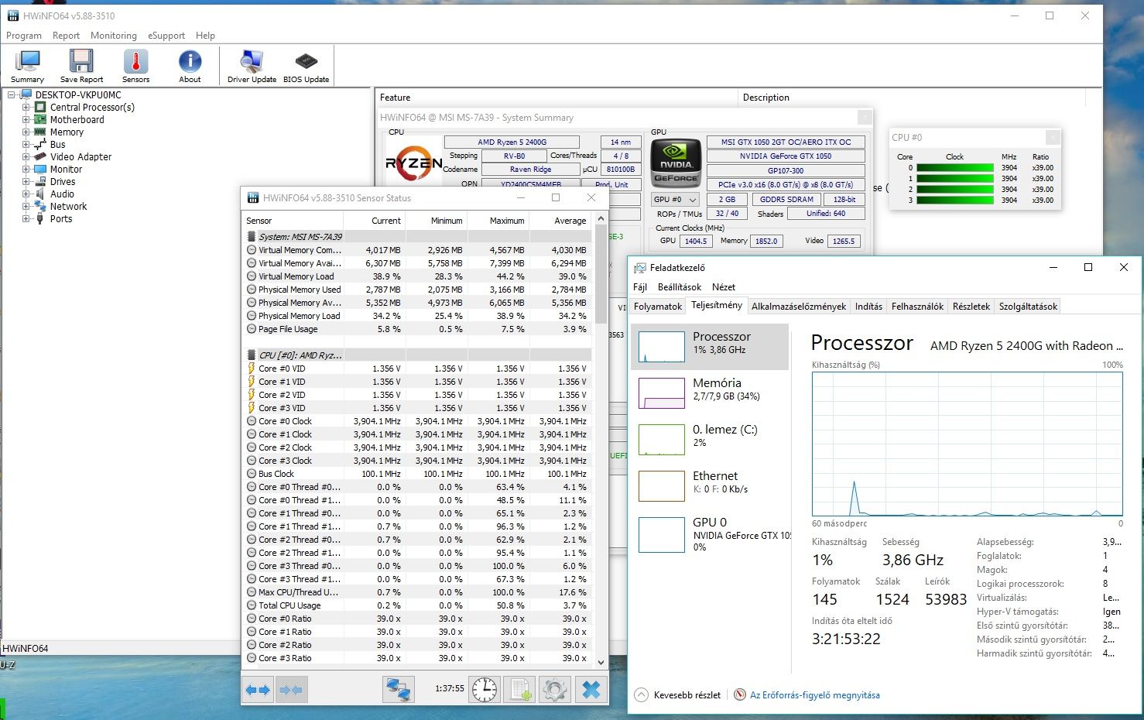Expand the Memory tree node

tap(26, 132)
